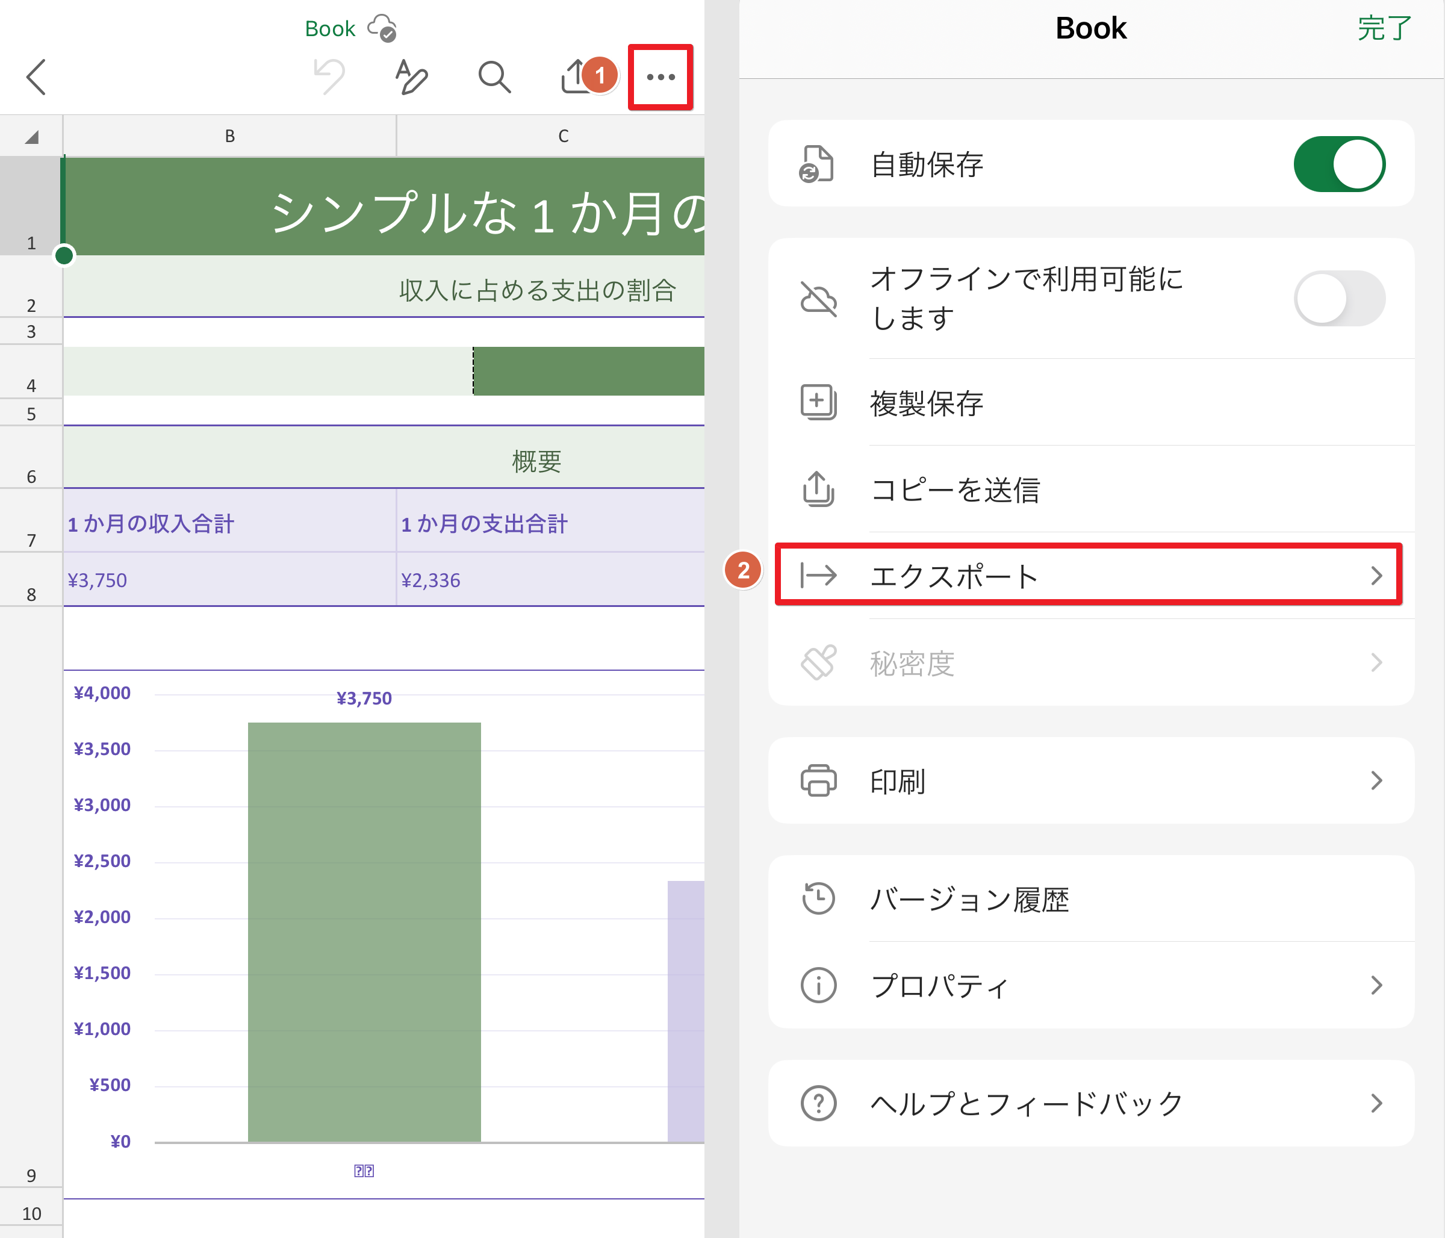Open ヘルプとフィードバック menu item
The width and height of the screenshot is (1445, 1238).
pyautogui.click(x=1092, y=1103)
